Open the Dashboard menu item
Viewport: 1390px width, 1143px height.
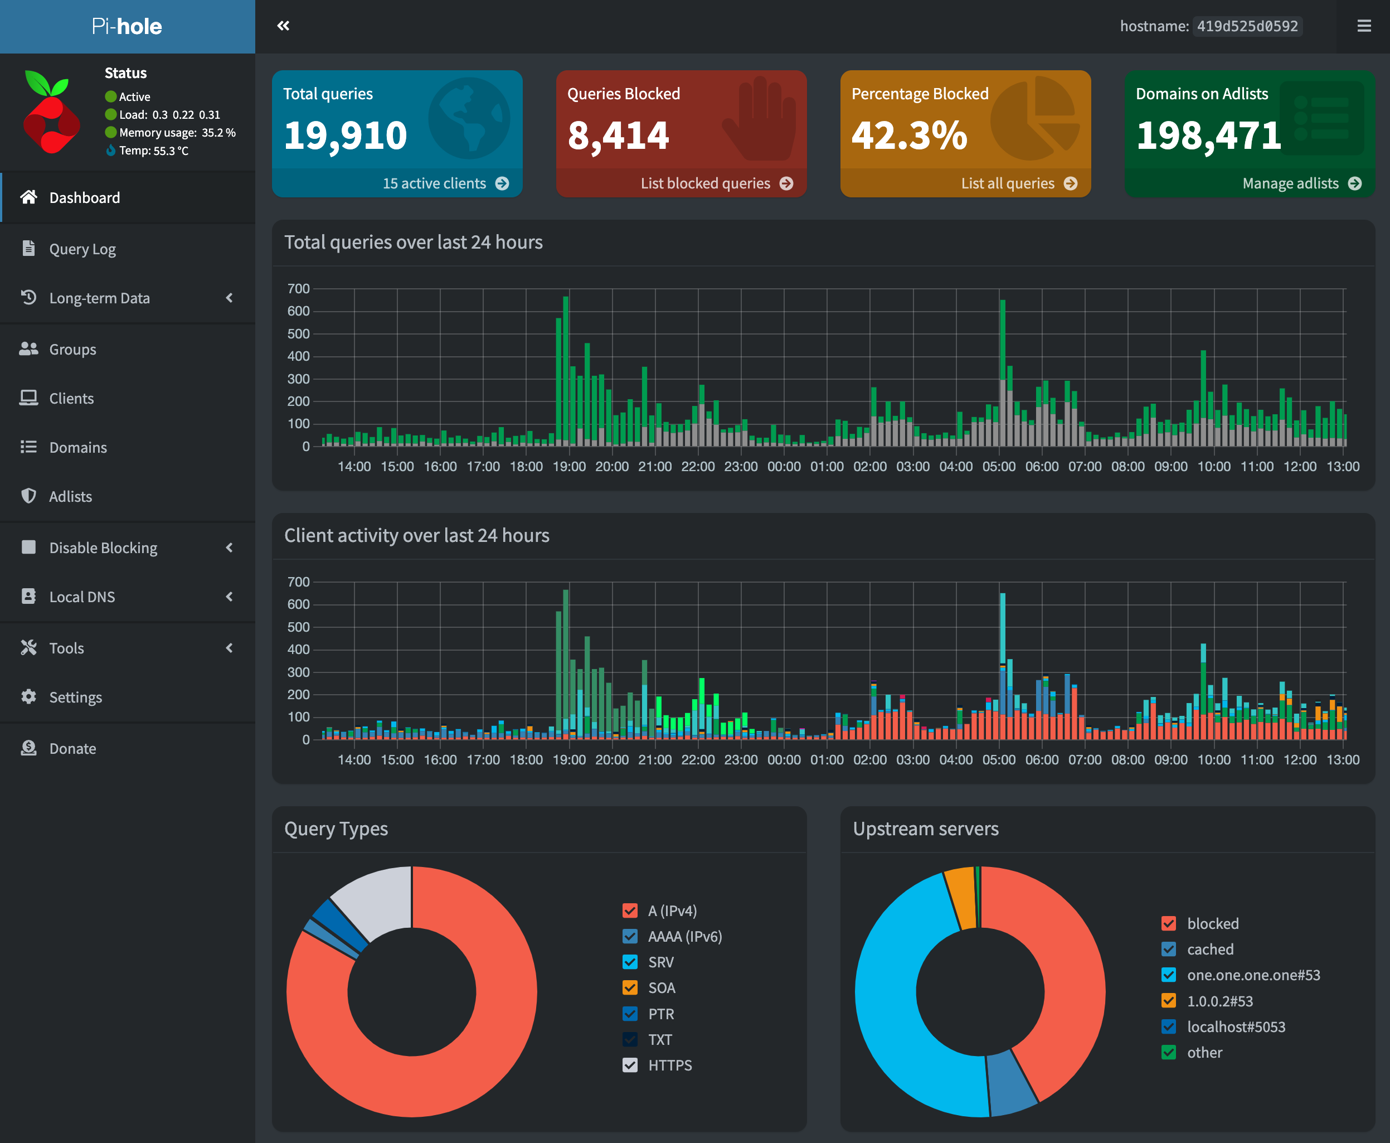(x=128, y=197)
